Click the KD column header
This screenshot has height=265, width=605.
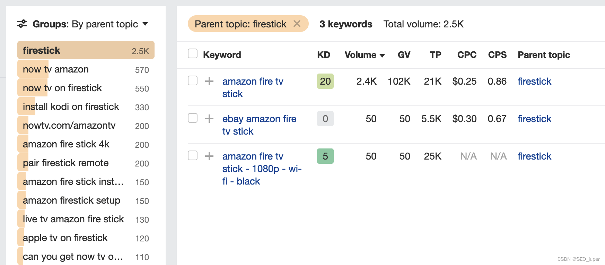324,55
